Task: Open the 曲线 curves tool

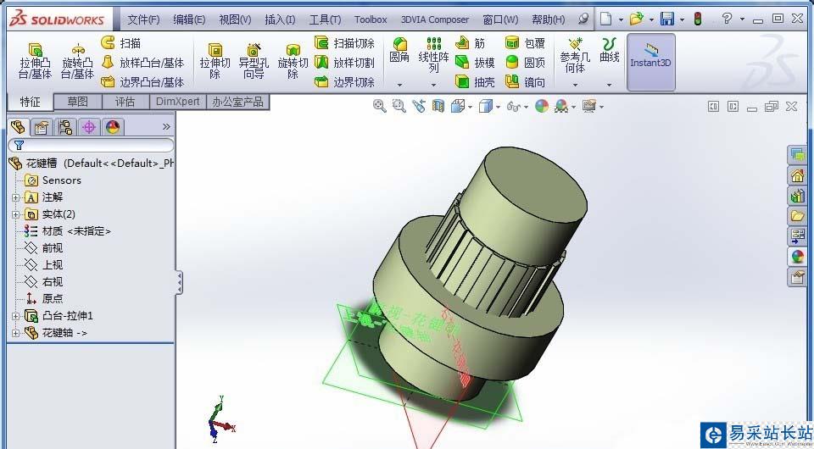Action: point(610,50)
